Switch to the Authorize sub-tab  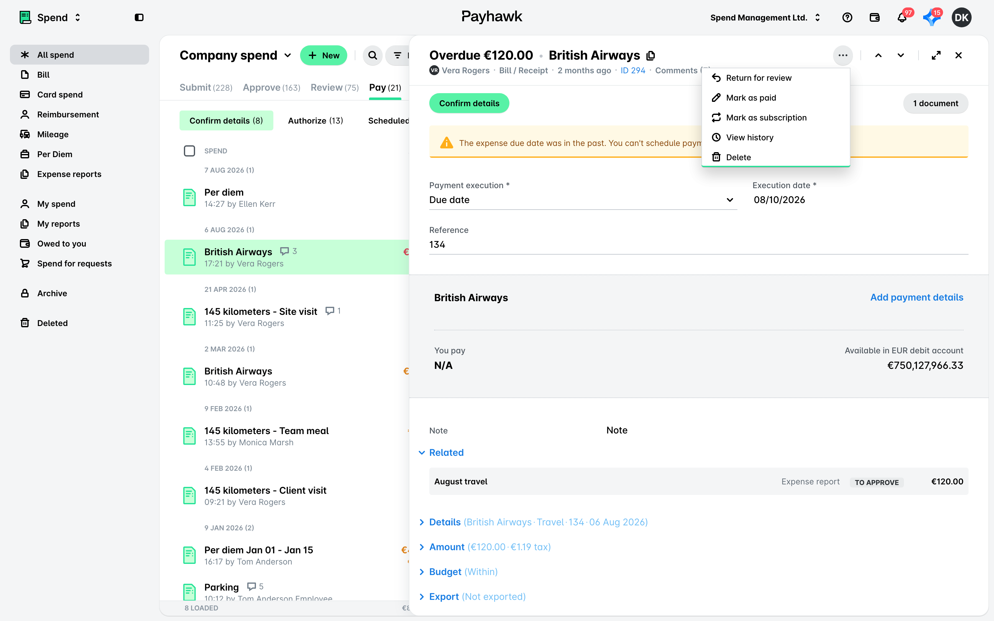pos(316,121)
